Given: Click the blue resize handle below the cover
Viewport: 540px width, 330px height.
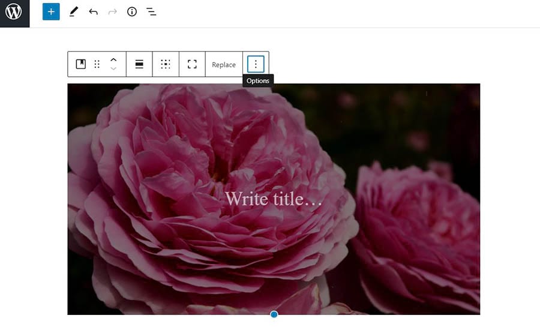Looking at the screenshot, I should coord(274,314).
